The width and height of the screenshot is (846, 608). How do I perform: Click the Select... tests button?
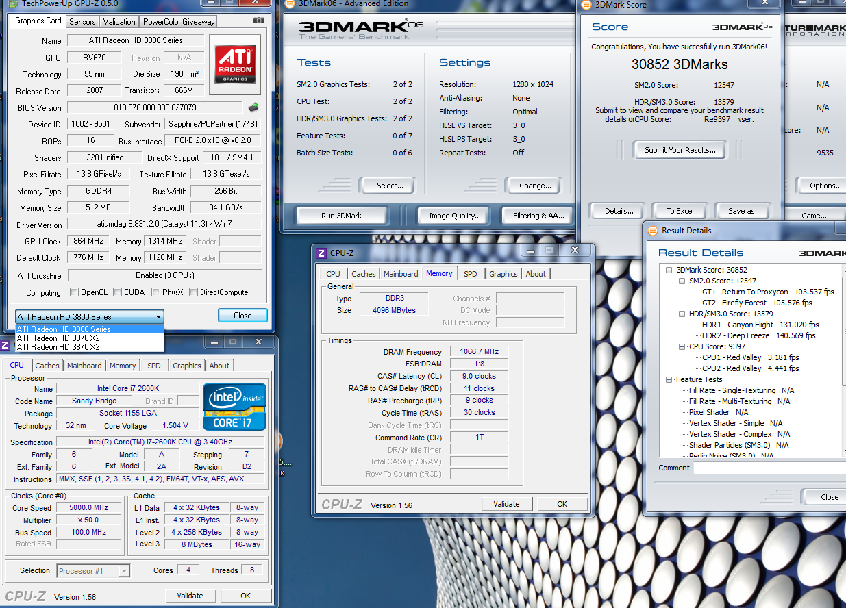click(x=390, y=186)
